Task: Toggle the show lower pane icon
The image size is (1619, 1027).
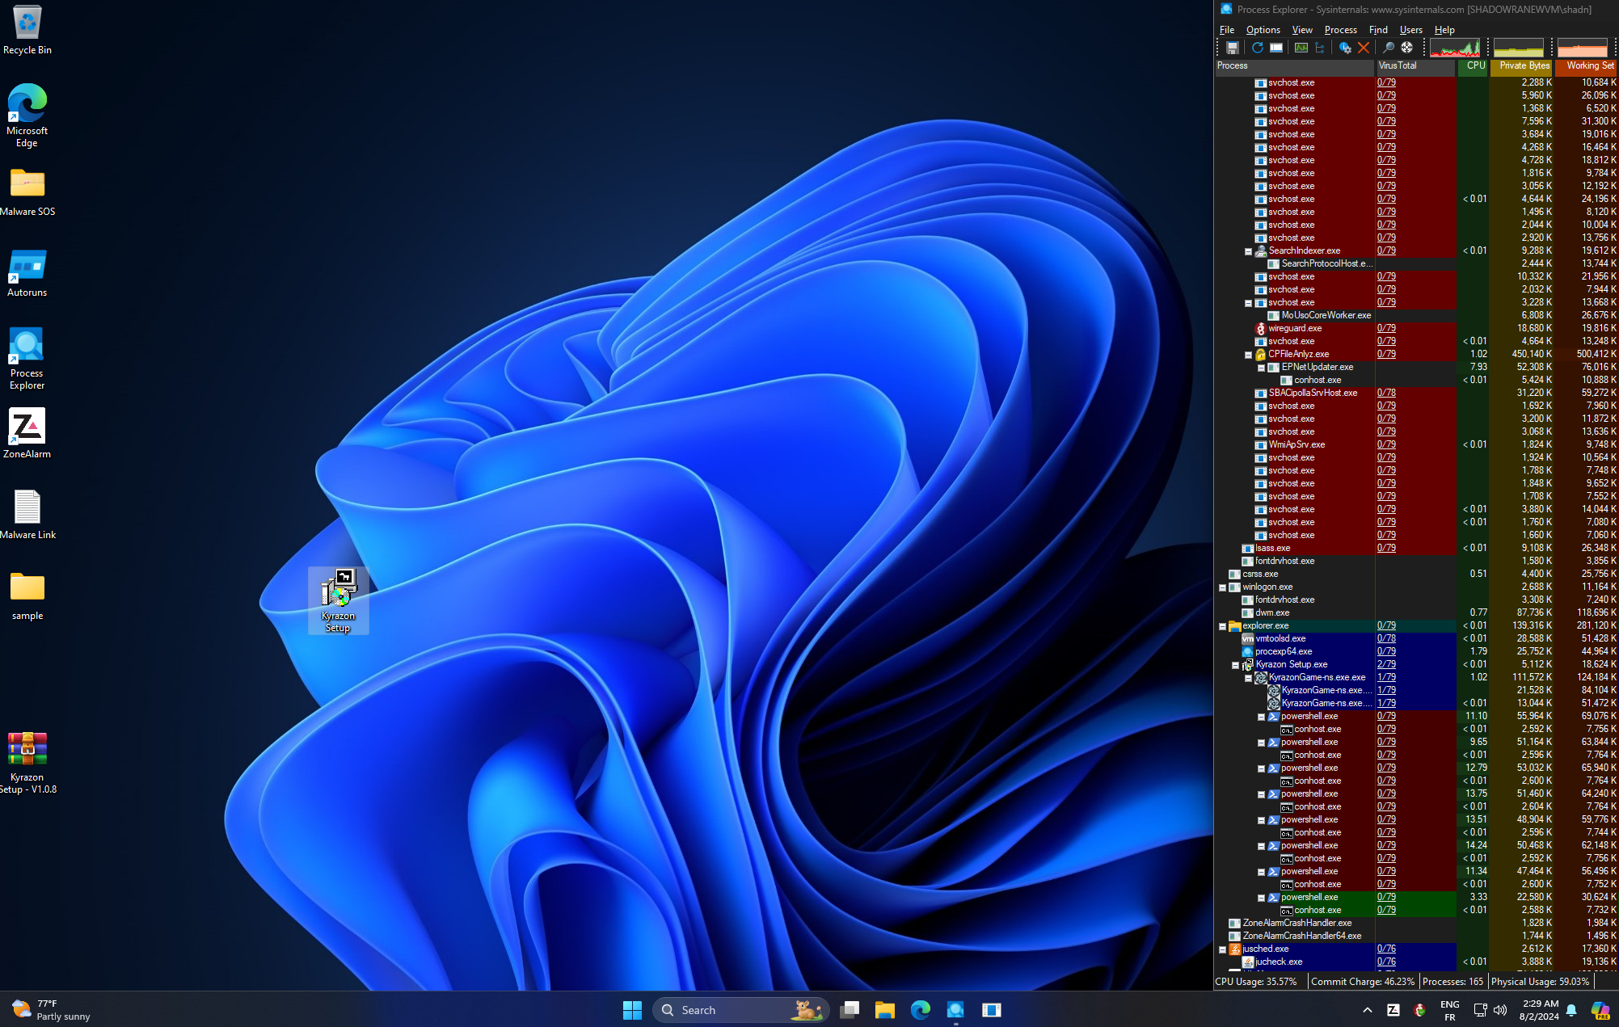Action: pyautogui.click(x=1276, y=48)
